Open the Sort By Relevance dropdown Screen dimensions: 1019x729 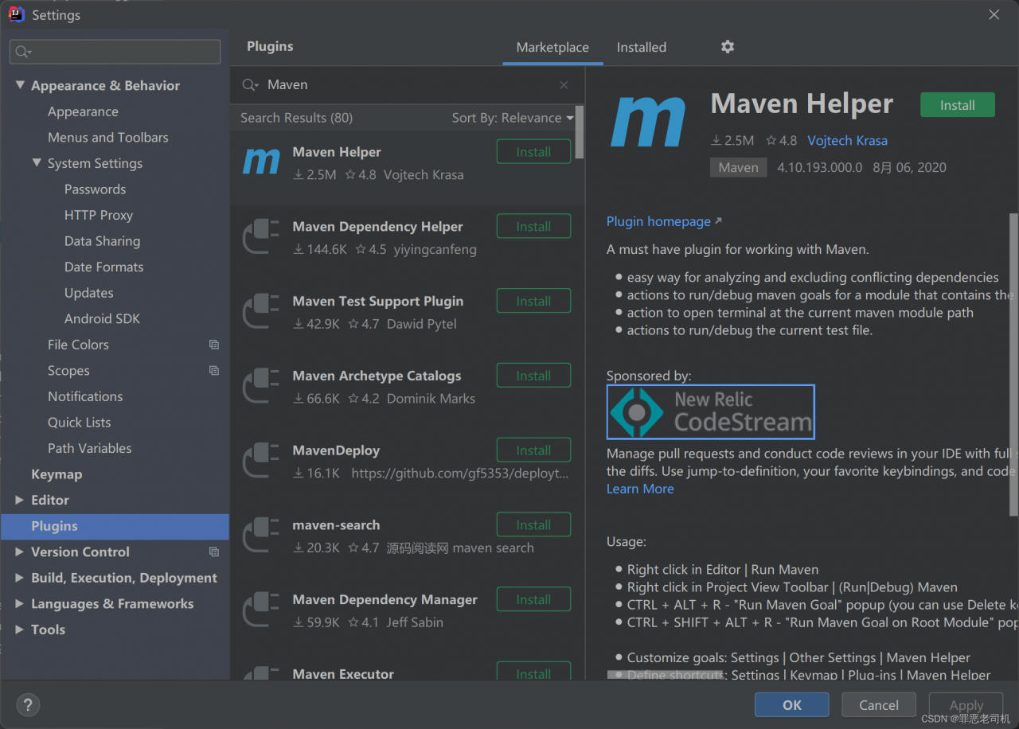513,118
